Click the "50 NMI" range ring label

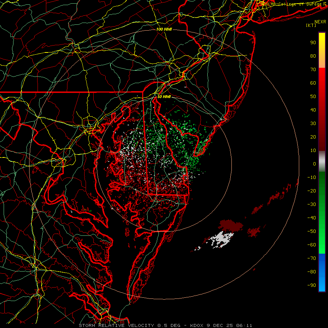[x=164, y=97]
